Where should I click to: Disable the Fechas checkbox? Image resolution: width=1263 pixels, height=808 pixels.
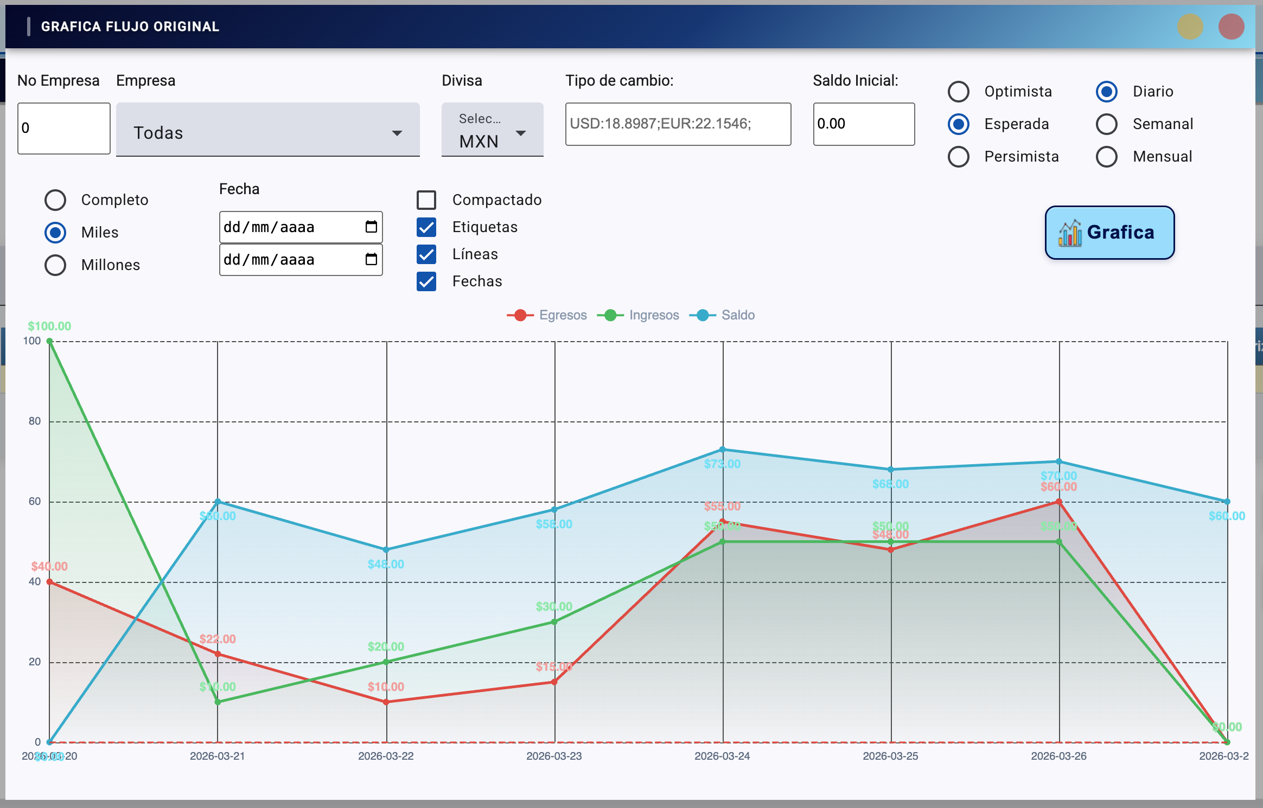426,281
